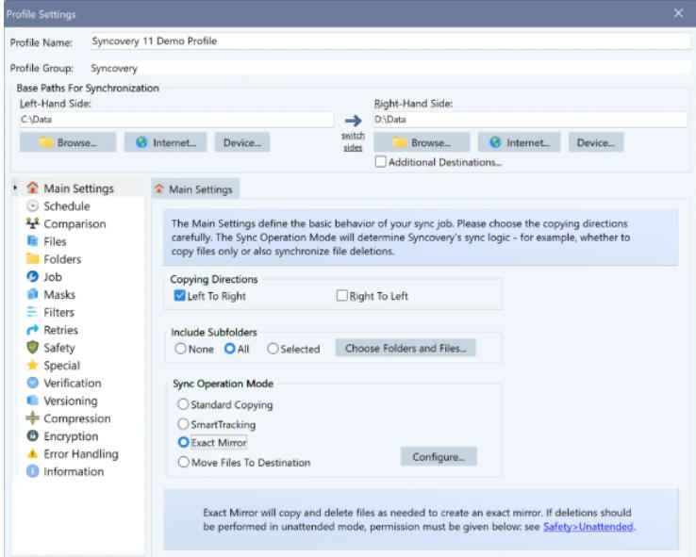Choose Standard Copying sync mode
This screenshot has height=557, width=696.
point(183,404)
